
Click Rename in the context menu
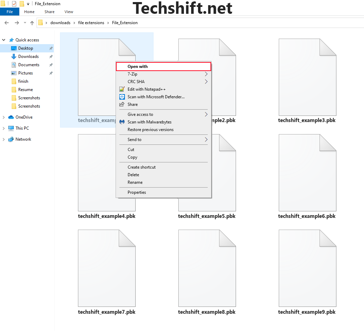[x=135, y=182]
